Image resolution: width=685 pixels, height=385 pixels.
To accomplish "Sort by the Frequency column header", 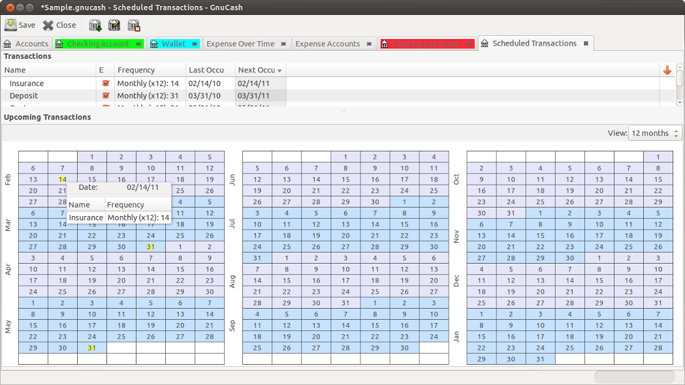I will click(x=150, y=70).
